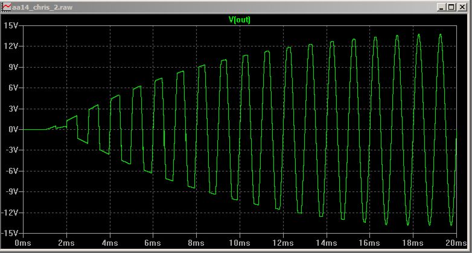472x253 pixels.
Task: Click the waveform window icon in title bar
Action: tap(7, 7)
